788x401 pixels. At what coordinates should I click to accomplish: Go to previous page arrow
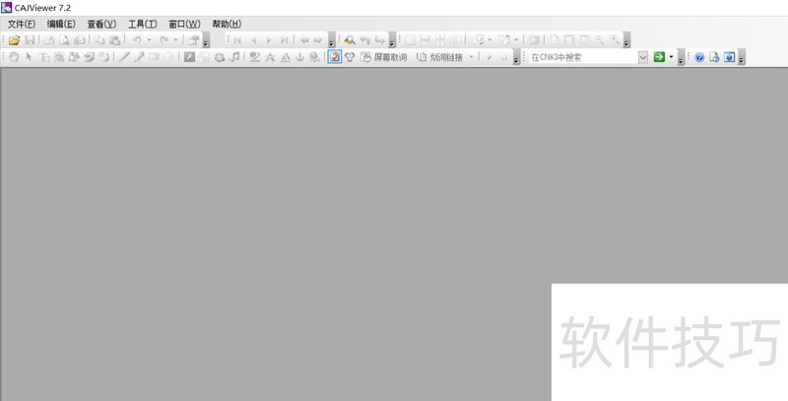pyautogui.click(x=253, y=40)
